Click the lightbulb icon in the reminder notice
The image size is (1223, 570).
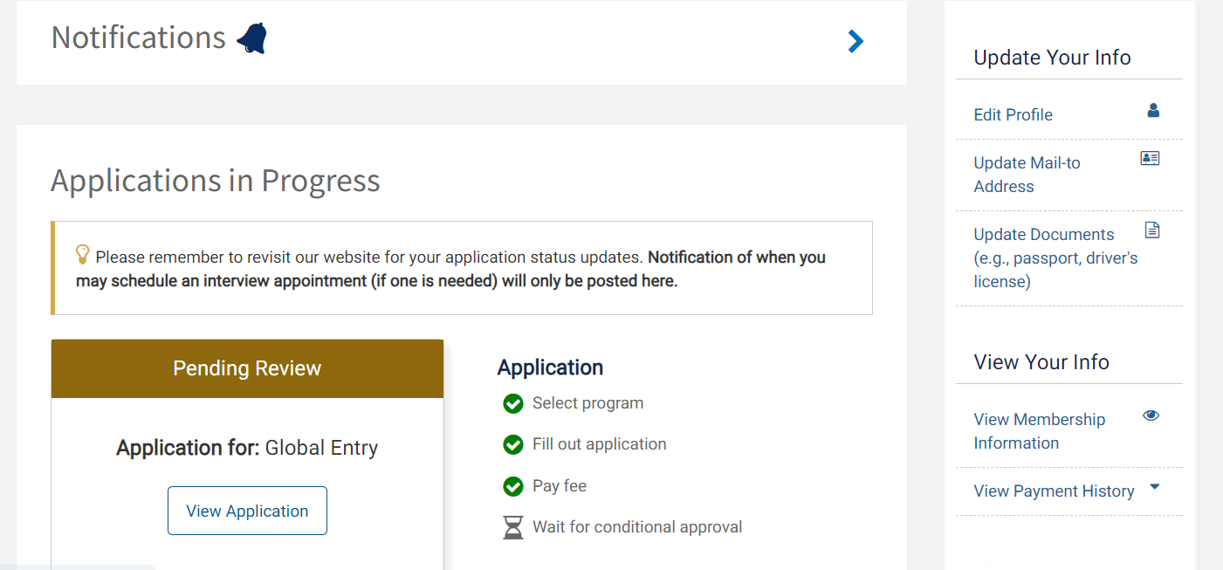(81, 256)
